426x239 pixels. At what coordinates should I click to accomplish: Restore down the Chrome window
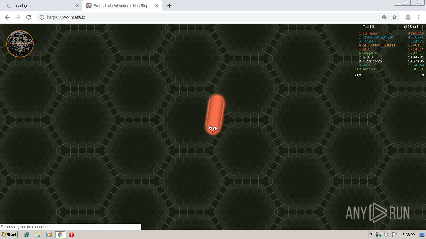tap(406, 3)
